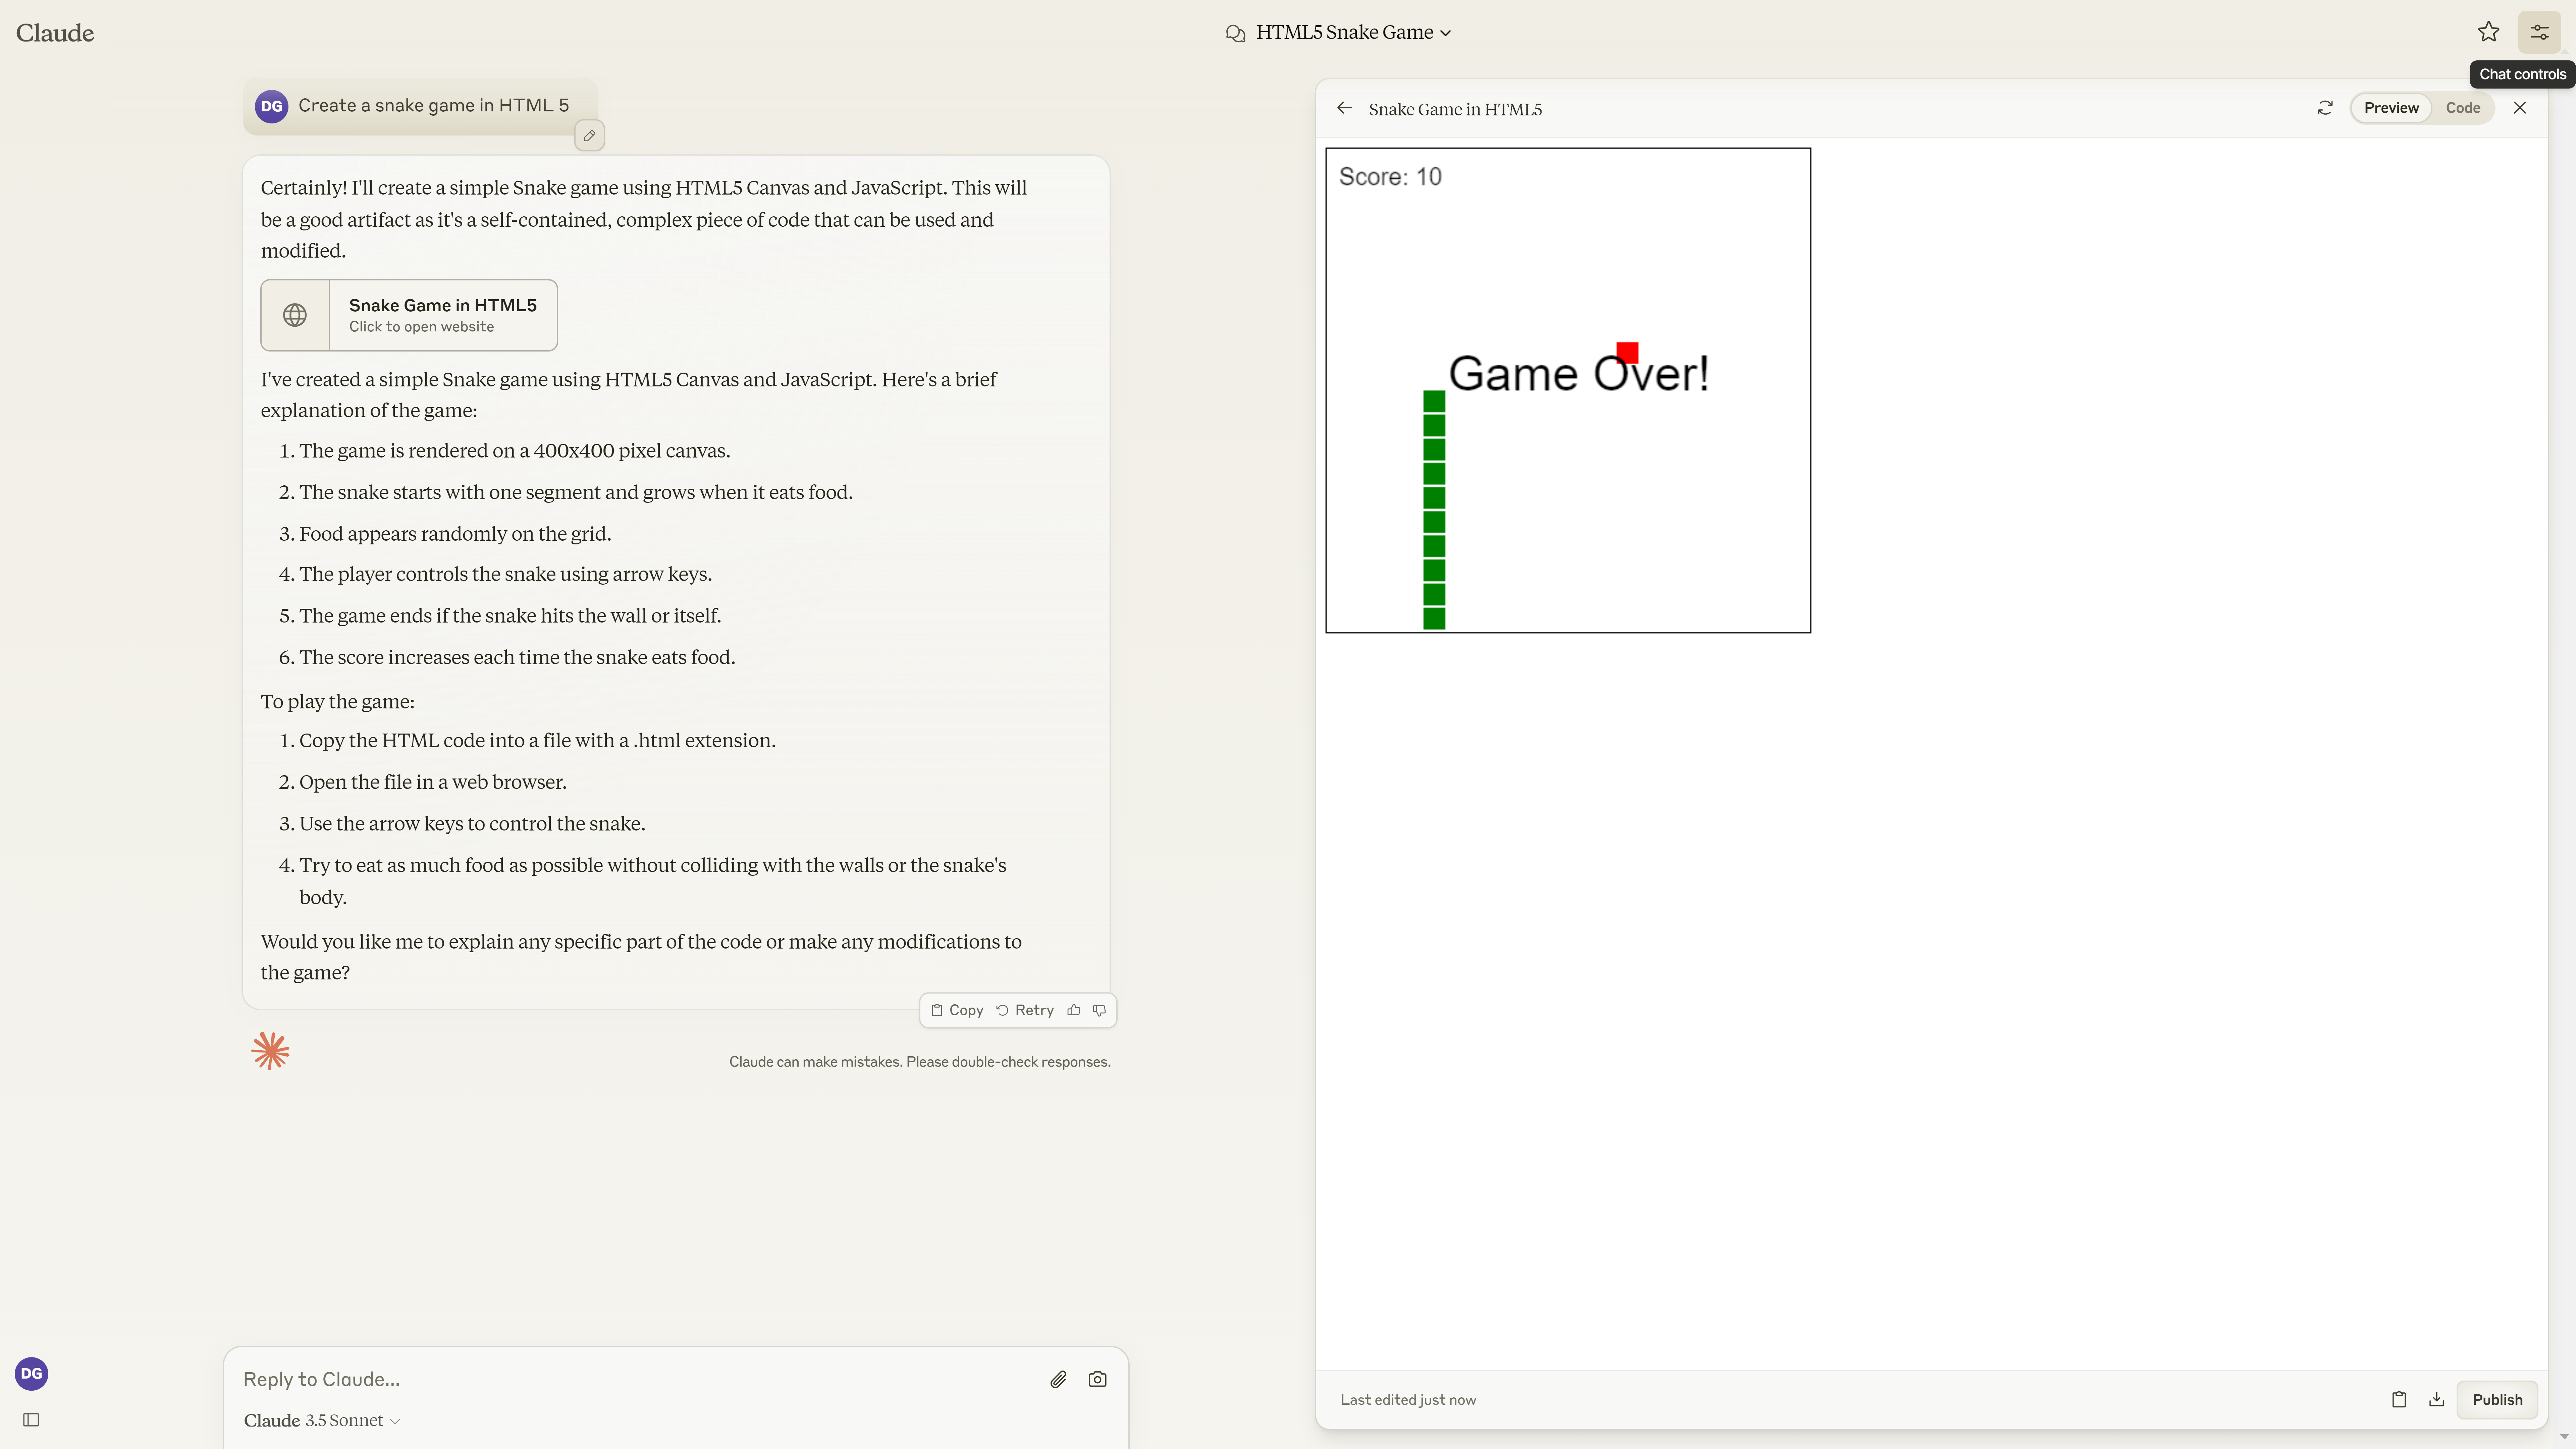Click the back arrow in artifact panel
Viewport: 2576px width, 1449px height.
(1345, 108)
